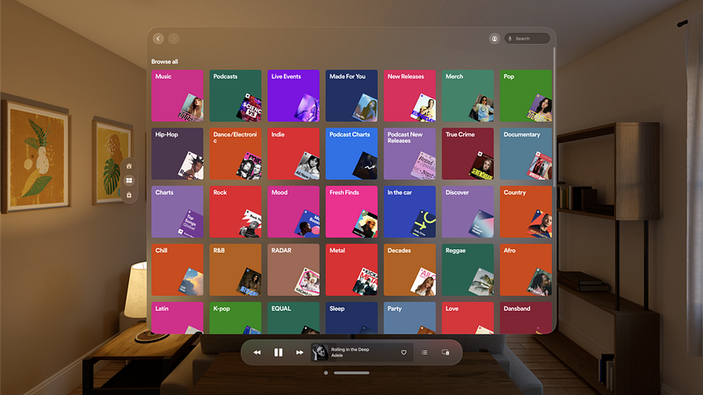Go back with the left chevron button
The height and width of the screenshot is (395, 703).
(x=158, y=39)
